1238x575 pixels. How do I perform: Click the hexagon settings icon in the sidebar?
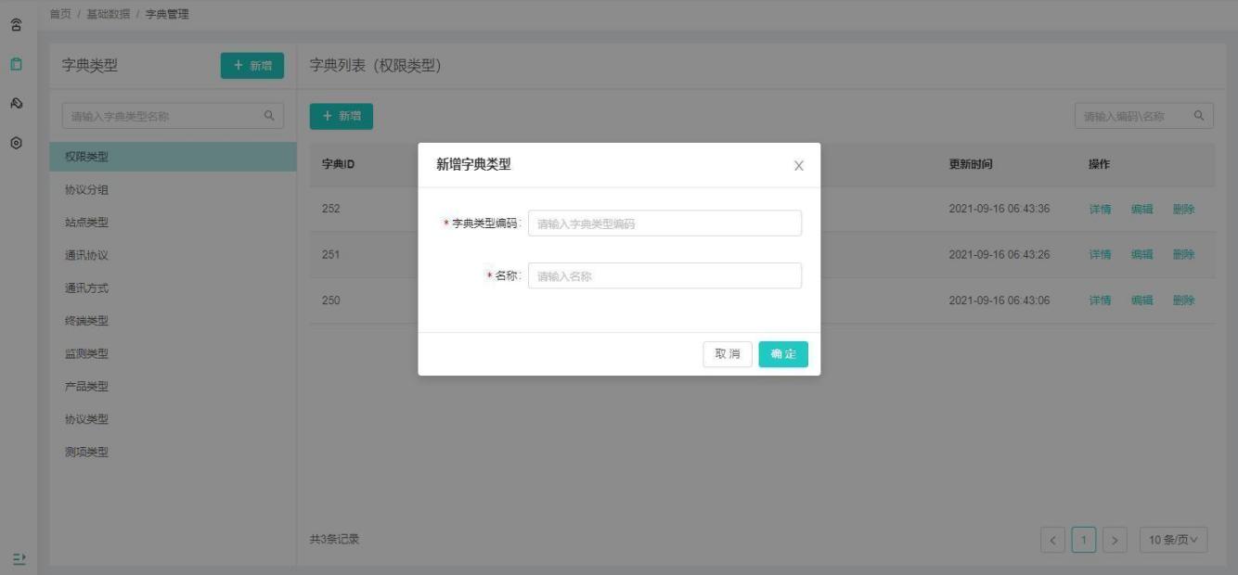17,143
